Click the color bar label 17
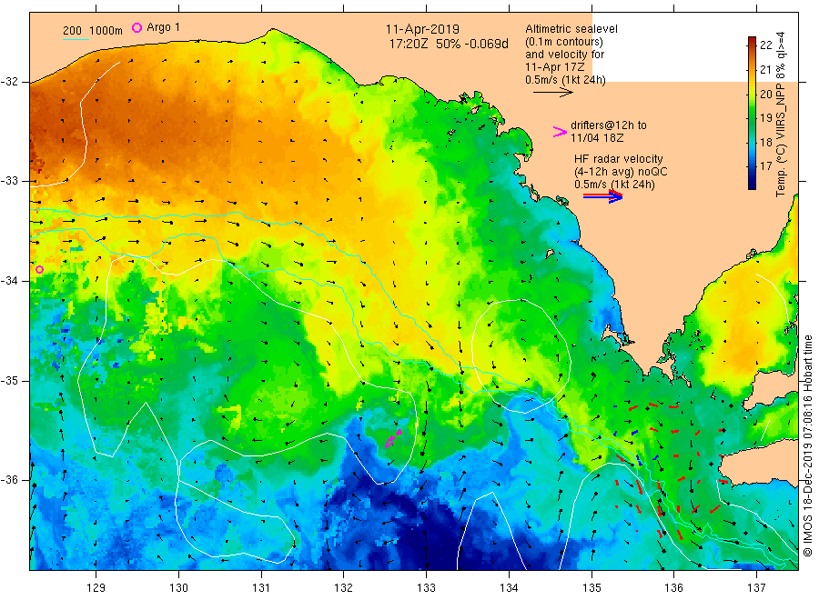 (x=765, y=166)
